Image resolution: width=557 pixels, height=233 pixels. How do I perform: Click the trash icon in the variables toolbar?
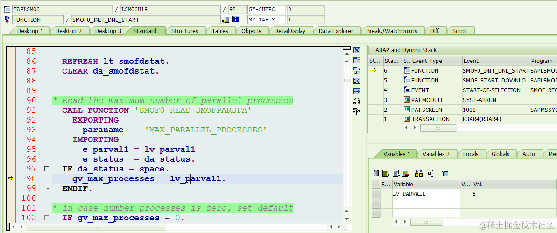point(376,173)
